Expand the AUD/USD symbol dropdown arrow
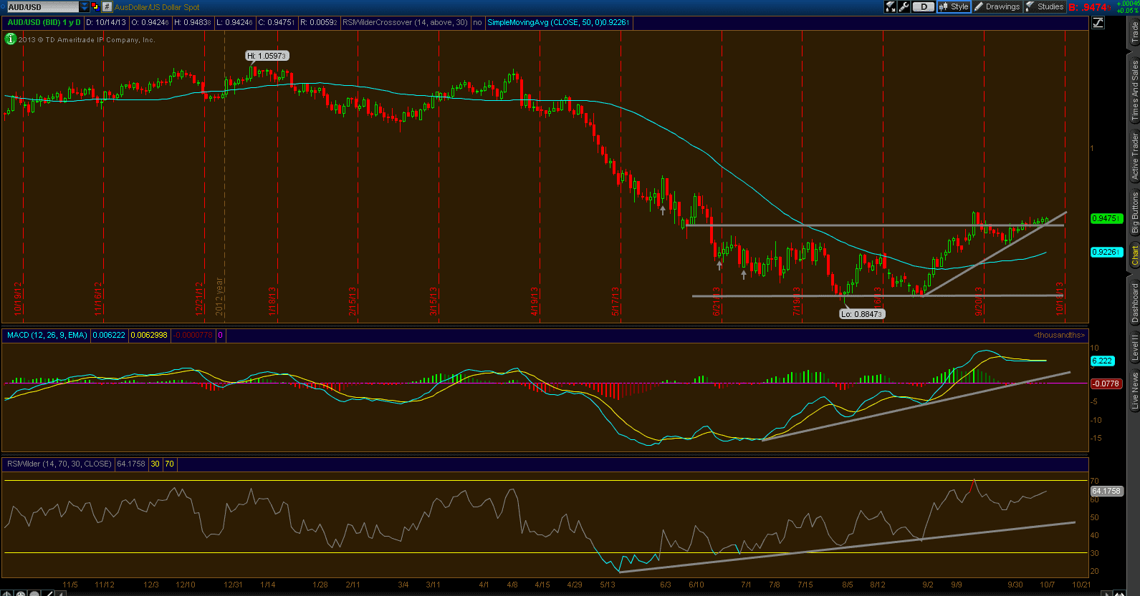 pos(85,6)
